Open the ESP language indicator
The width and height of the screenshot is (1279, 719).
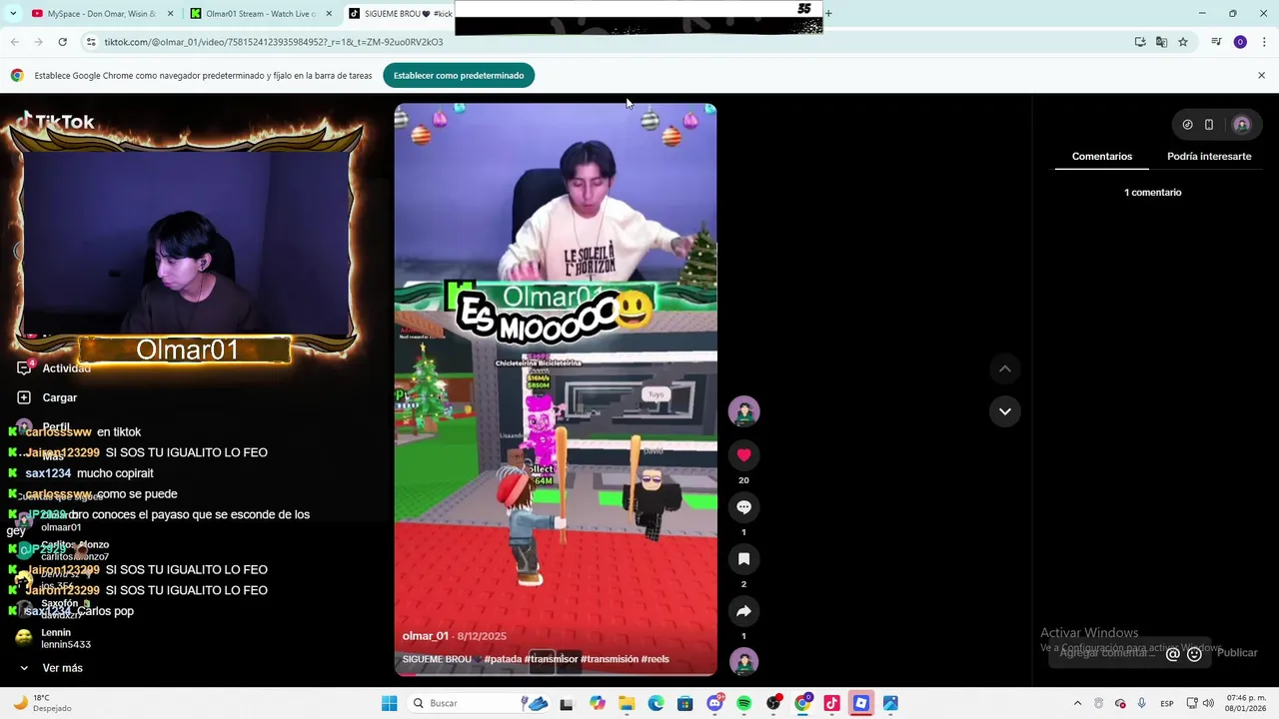[x=1166, y=704]
